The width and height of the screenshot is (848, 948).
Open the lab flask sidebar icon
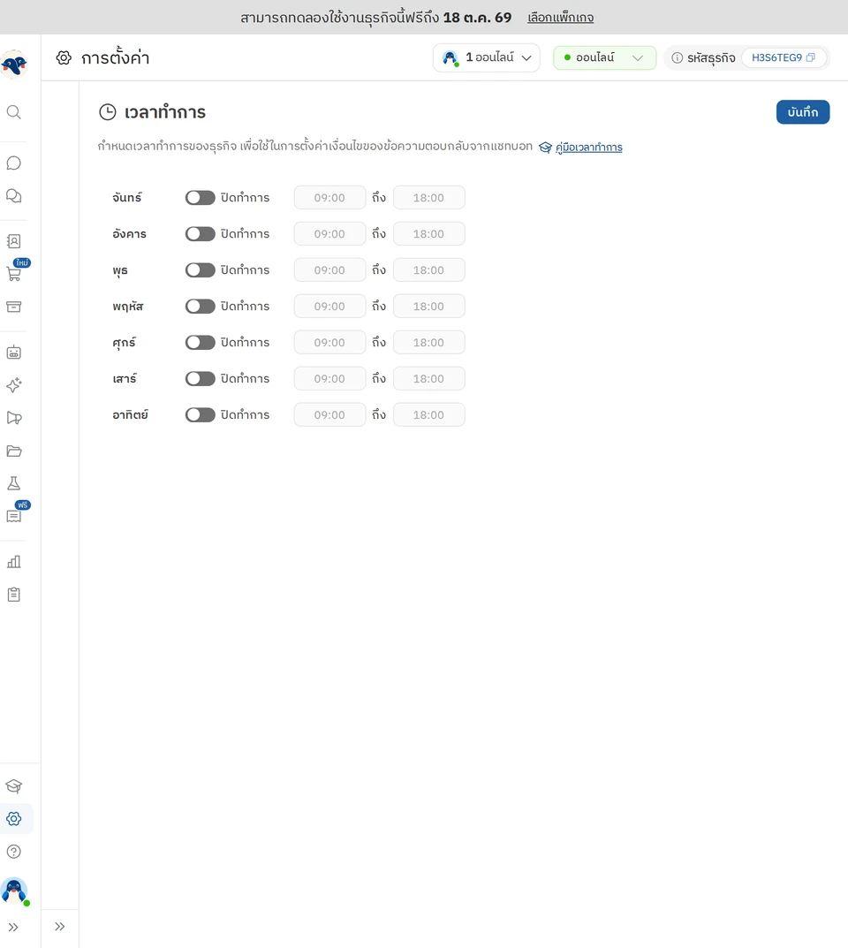tap(14, 483)
